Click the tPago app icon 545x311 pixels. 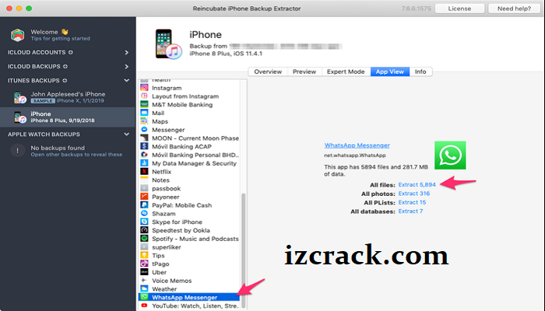click(x=144, y=264)
